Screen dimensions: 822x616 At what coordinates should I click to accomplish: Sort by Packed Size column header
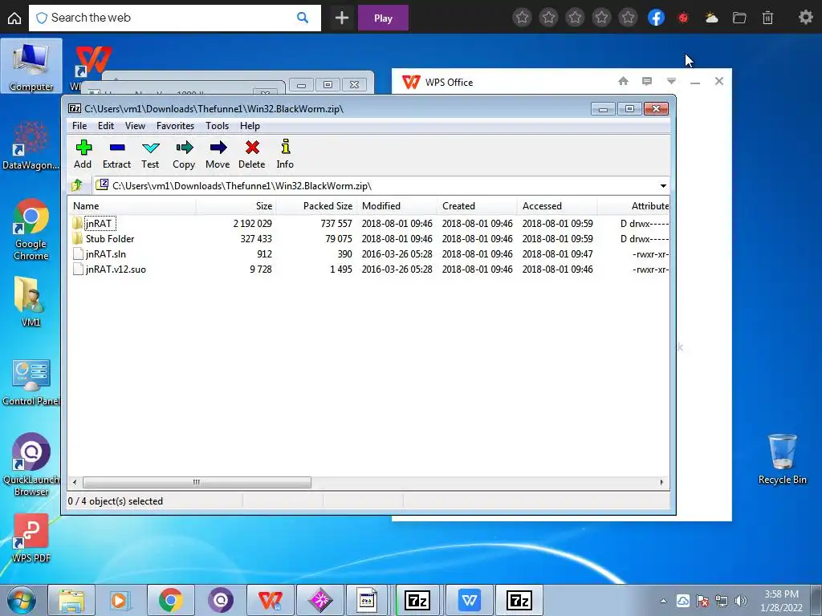coord(316,206)
